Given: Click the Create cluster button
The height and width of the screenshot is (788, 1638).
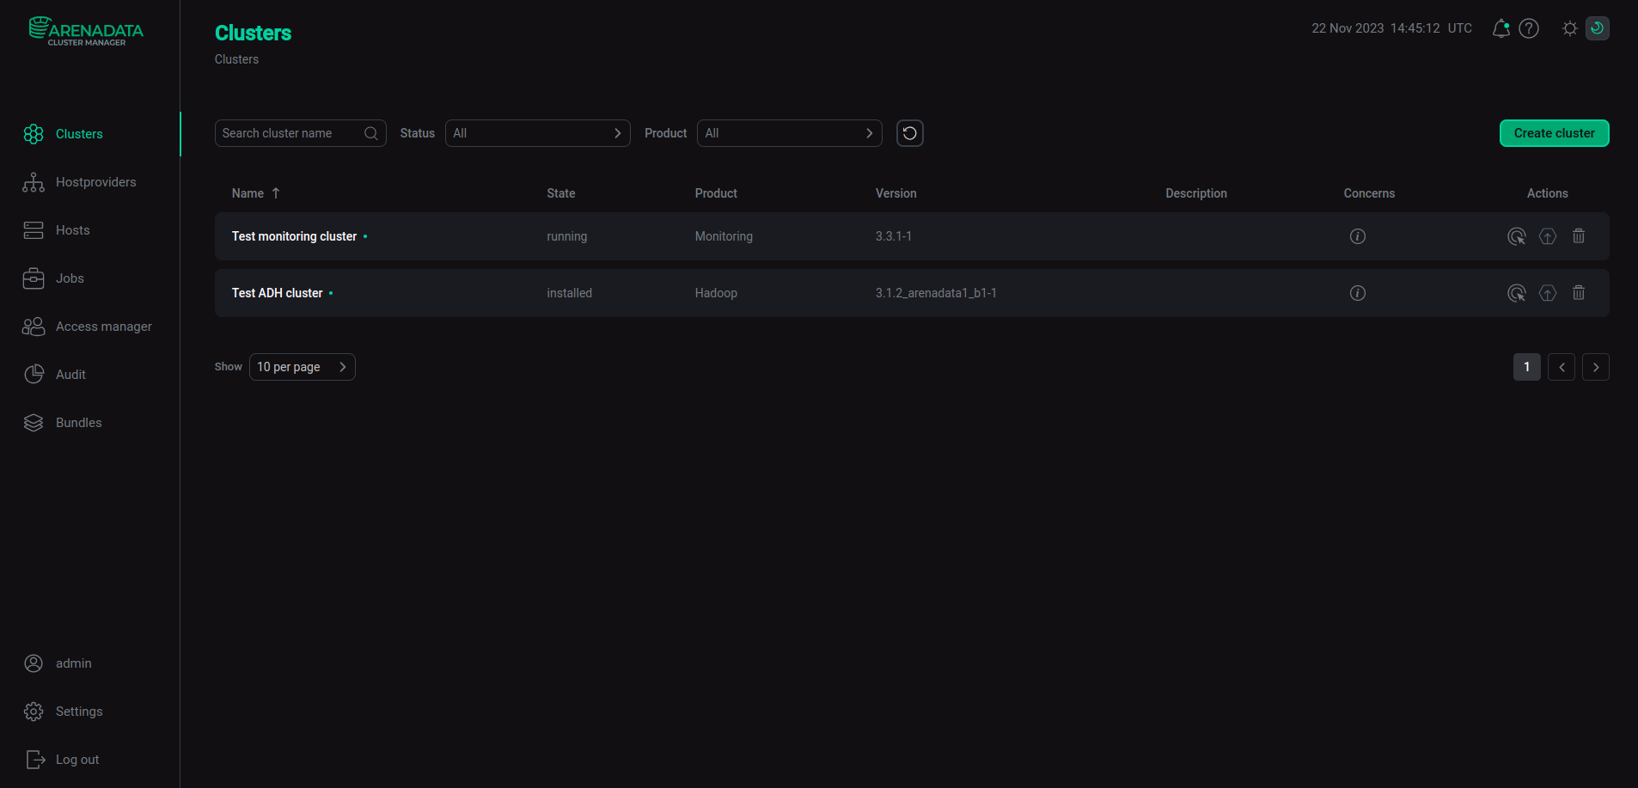Looking at the screenshot, I should click(1555, 133).
